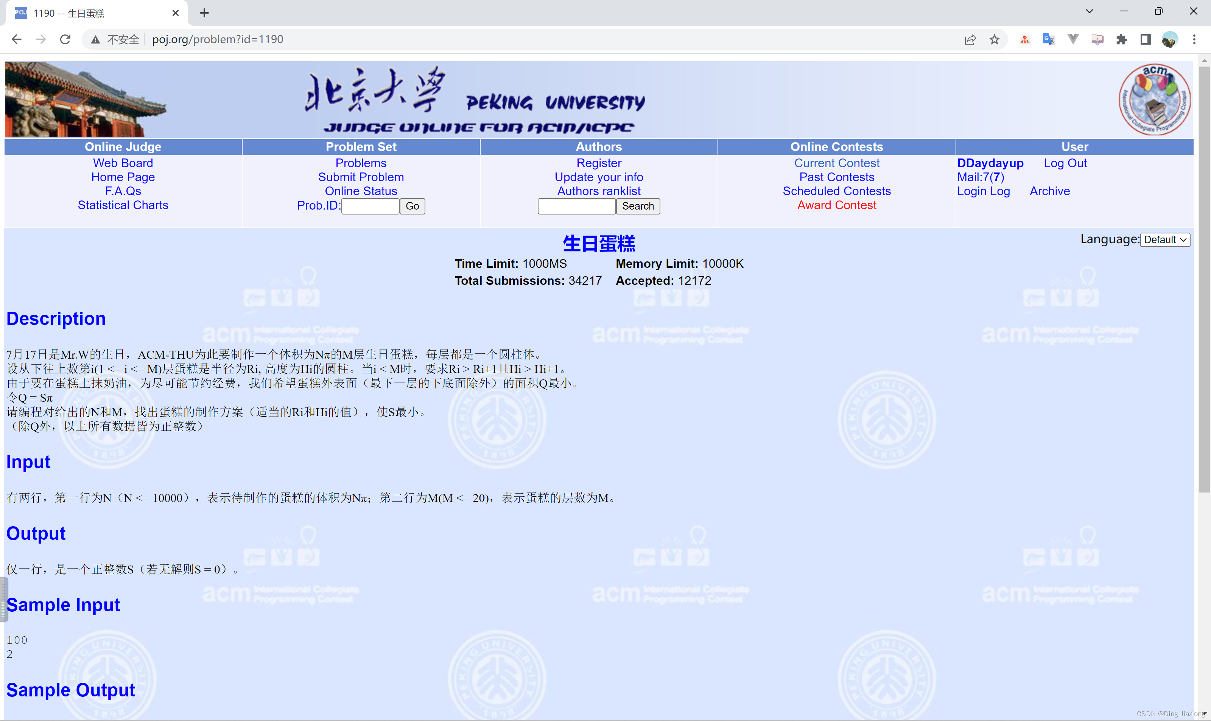Image resolution: width=1211 pixels, height=721 pixels.
Task: Open tab search chevron in title bar
Action: 1089,11
